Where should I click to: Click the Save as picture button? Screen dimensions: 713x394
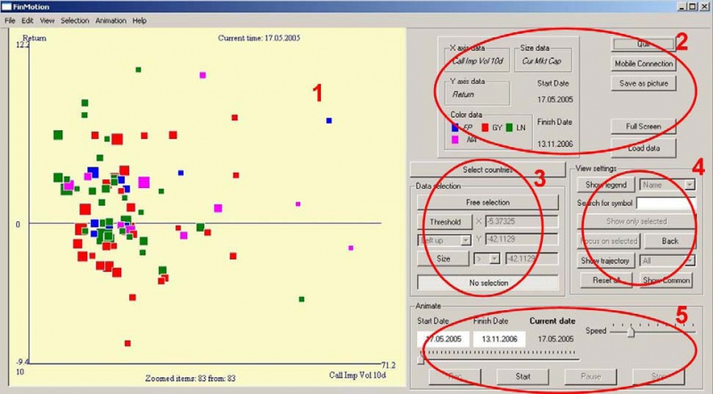click(x=643, y=83)
